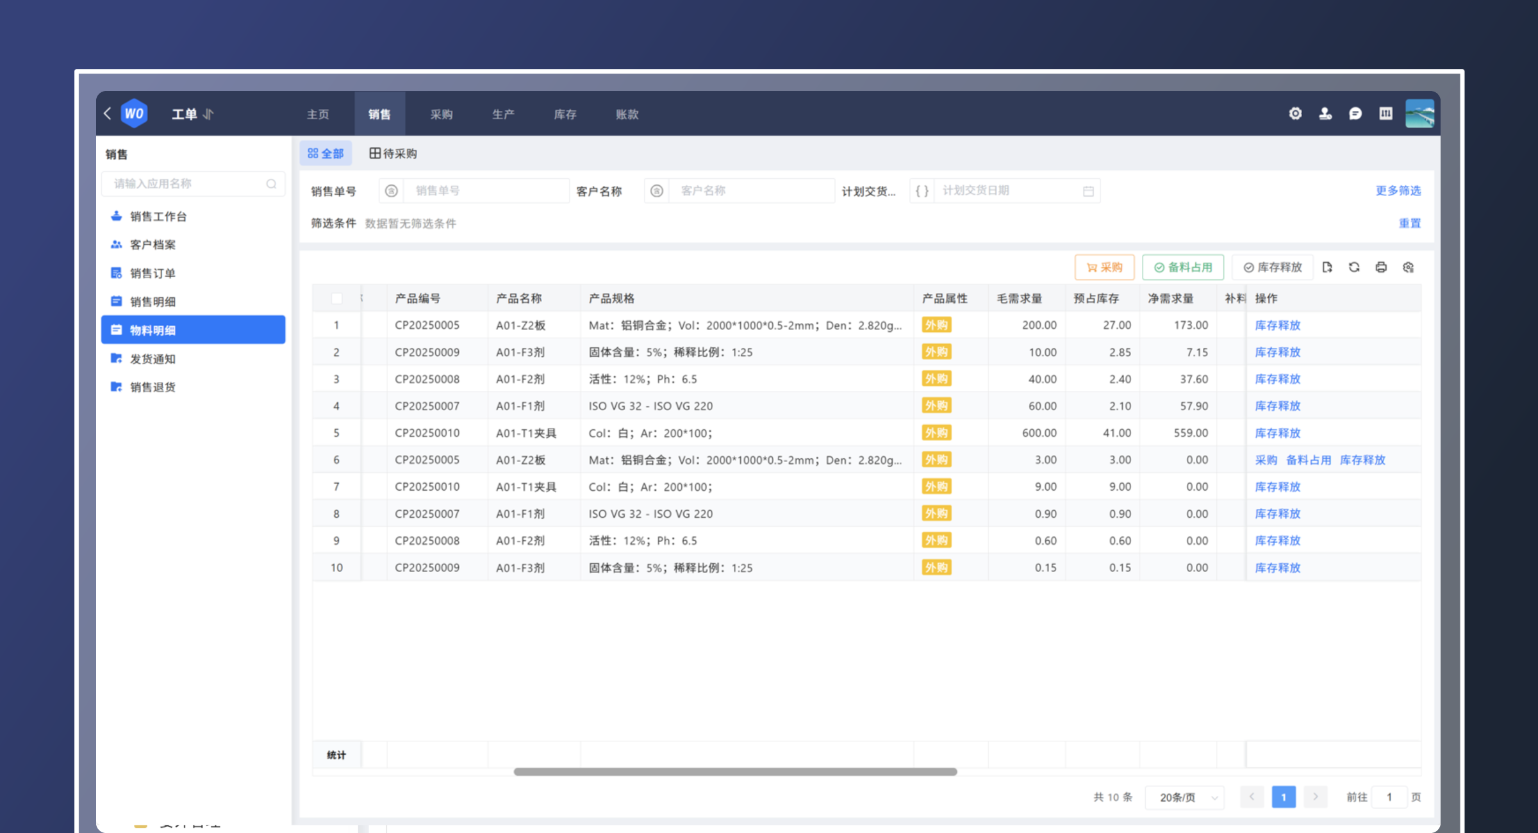Viewport: 1538px width, 833px height.
Task: Open the 20条/页 page size dropdown
Action: [1184, 797]
